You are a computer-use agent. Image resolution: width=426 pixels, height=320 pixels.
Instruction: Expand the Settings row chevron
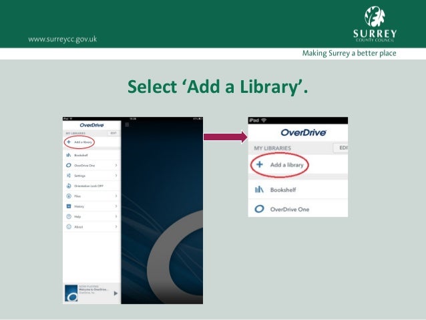[116, 176]
